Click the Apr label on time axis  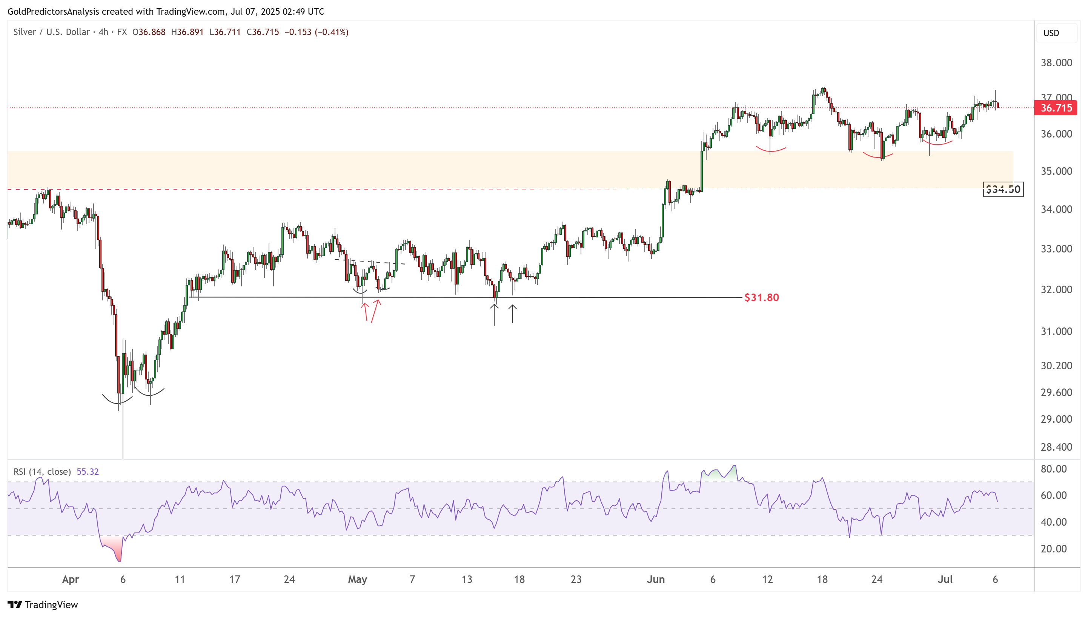click(71, 580)
